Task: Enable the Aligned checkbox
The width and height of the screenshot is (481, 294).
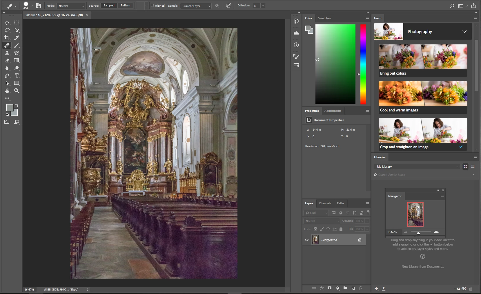Action: point(152,6)
